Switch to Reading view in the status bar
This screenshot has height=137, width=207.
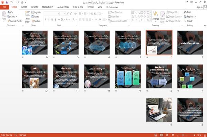[x=167, y=135]
